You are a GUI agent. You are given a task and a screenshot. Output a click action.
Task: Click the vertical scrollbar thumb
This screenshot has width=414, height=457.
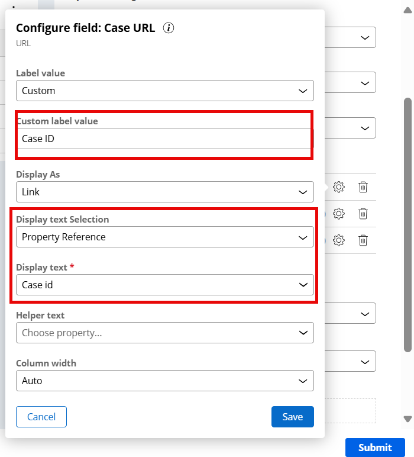407,225
